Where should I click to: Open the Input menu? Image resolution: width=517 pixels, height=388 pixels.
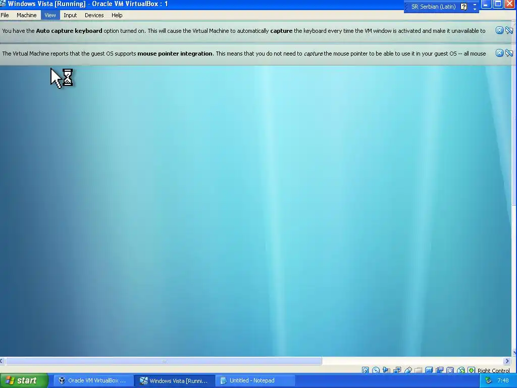click(70, 15)
